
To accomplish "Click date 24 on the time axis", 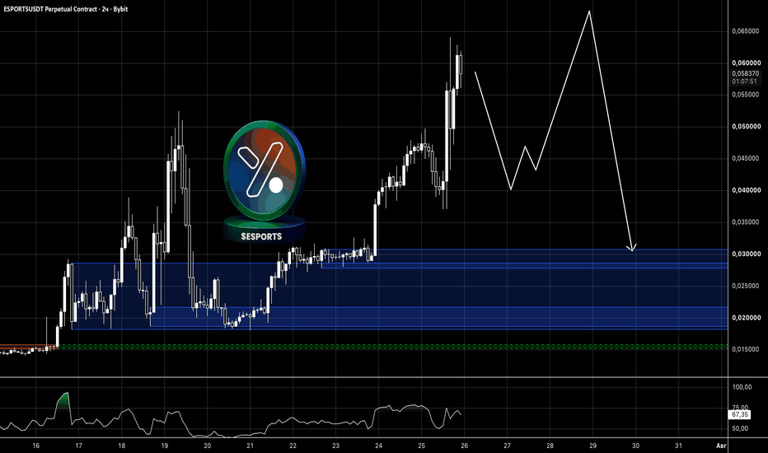I will pos(378,446).
